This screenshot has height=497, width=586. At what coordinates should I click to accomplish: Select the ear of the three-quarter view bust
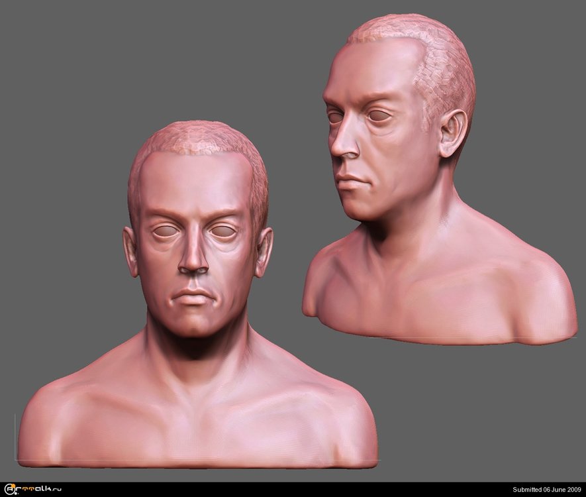pos(452,134)
